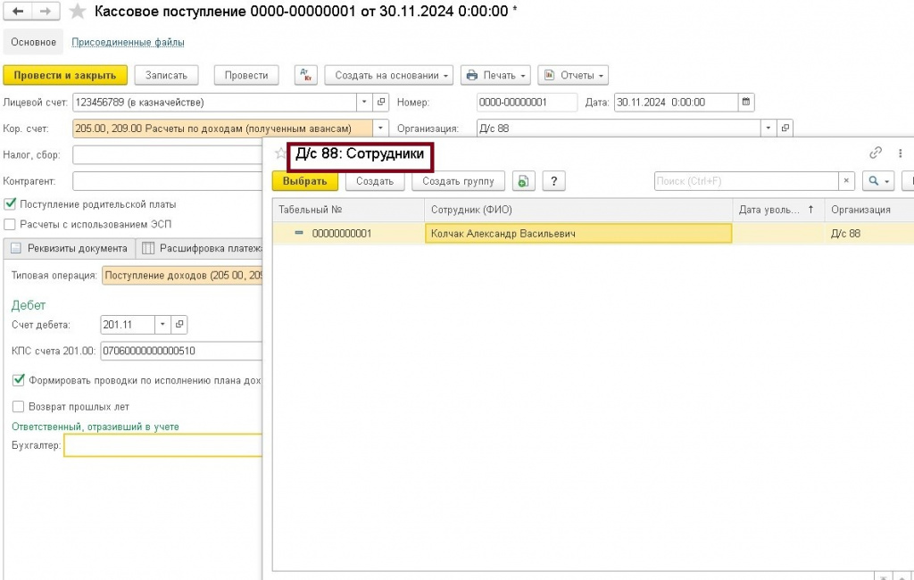Open the Присоединенные файлы link tab
Image resolution: width=914 pixels, height=580 pixels.
(x=128, y=42)
